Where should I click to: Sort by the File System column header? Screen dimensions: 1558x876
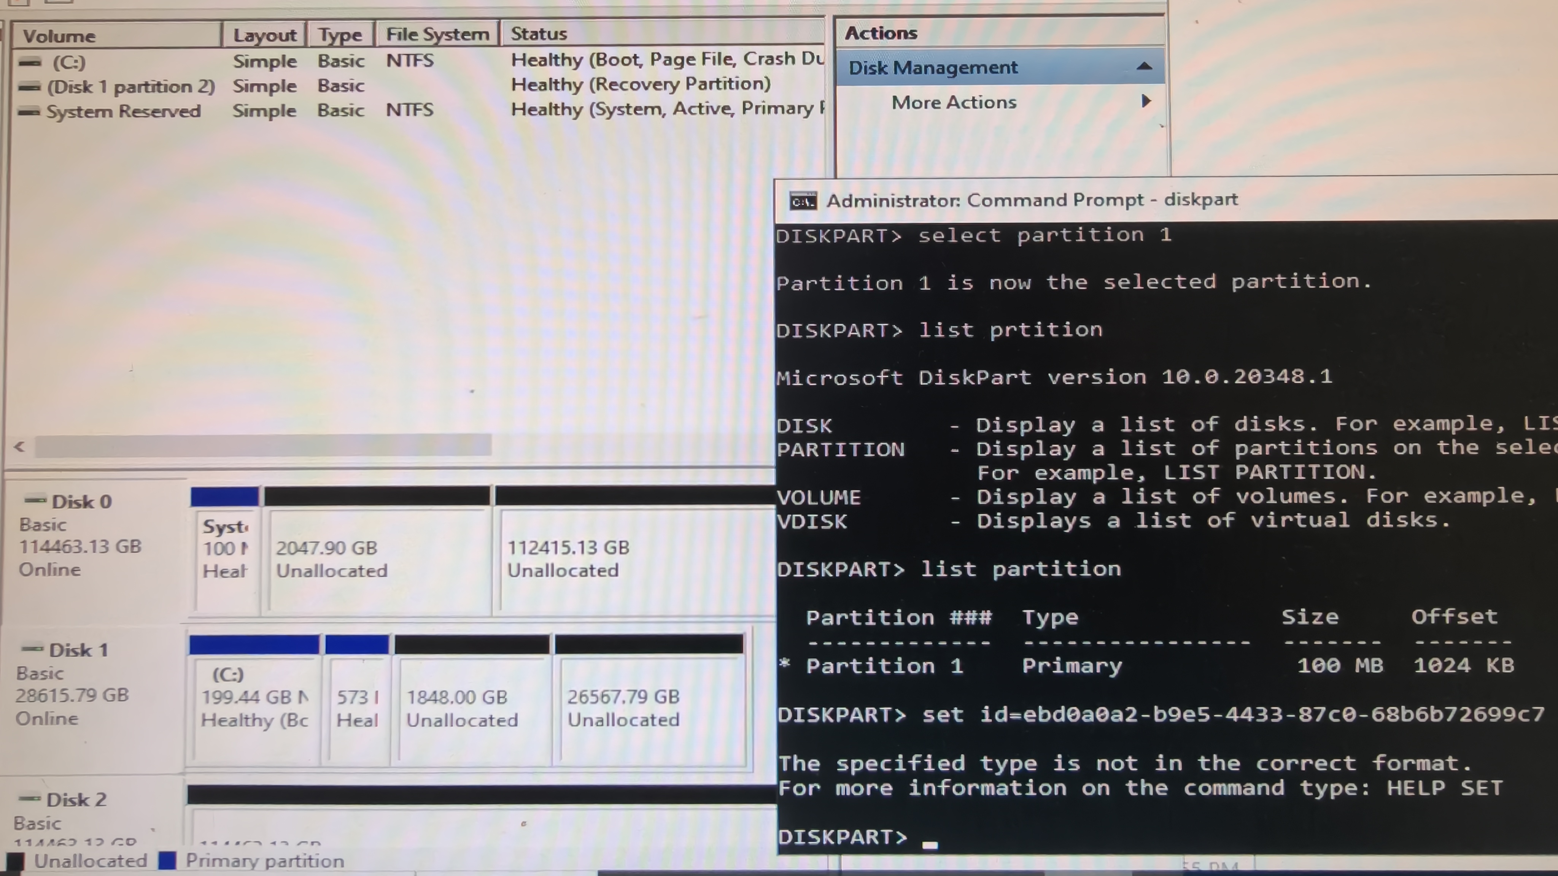437,35
